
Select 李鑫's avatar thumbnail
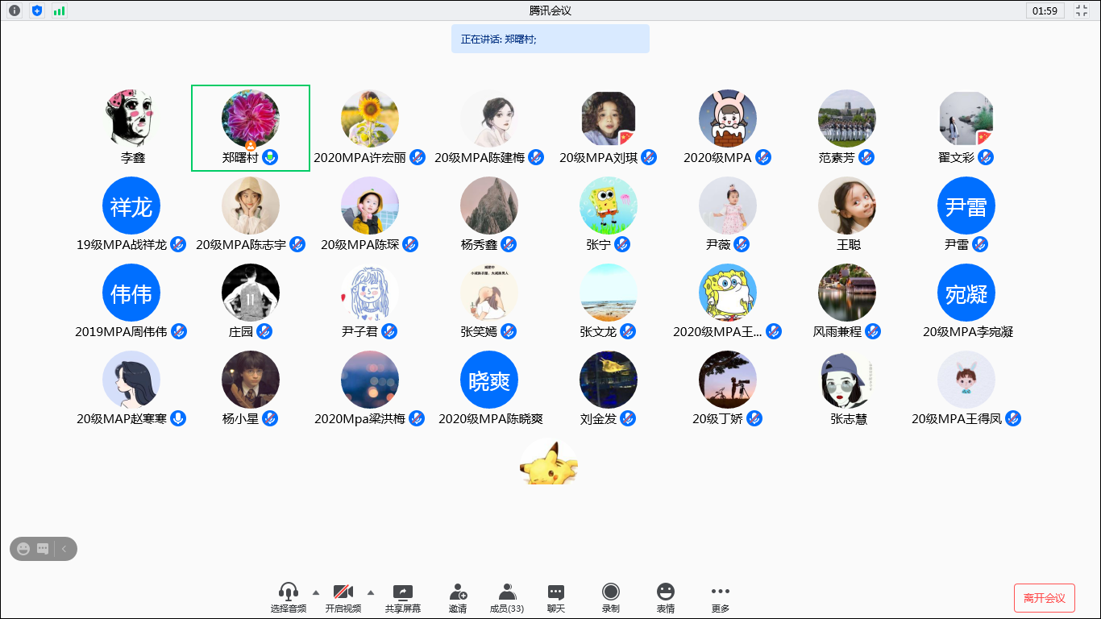[x=132, y=118]
